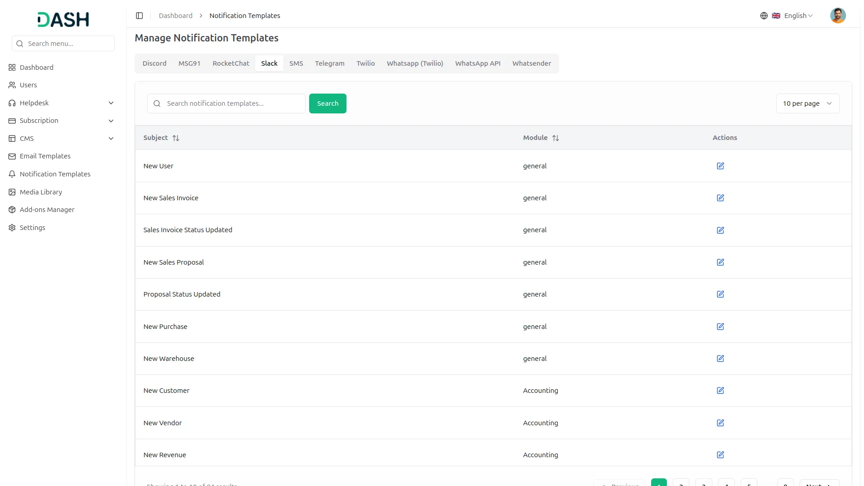Open the English language dropdown
Image resolution: width=864 pixels, height=486 pixels.
pyautogui.click(x=796, y=15)
